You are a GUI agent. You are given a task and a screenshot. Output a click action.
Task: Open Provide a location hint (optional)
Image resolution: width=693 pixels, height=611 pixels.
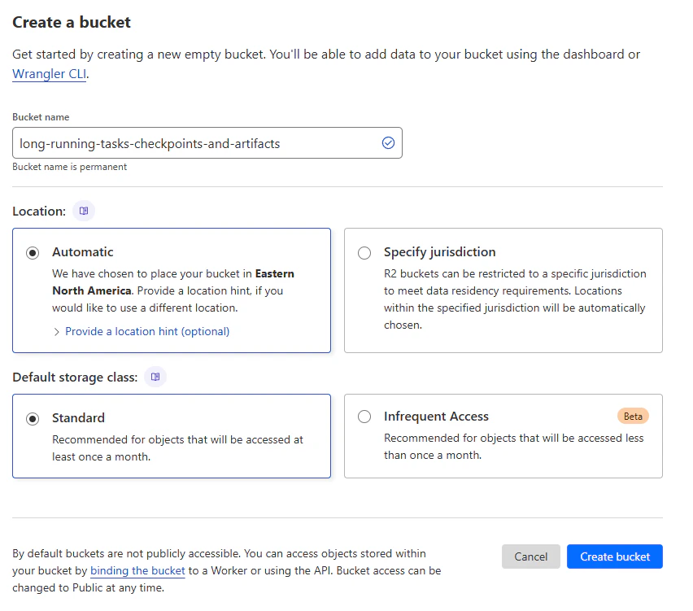(147, 331)
